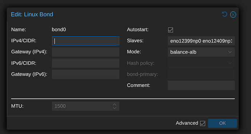251x134 pixels.
Task: Click the IPv6/CIDR: label
Action: tap(24, 63)
